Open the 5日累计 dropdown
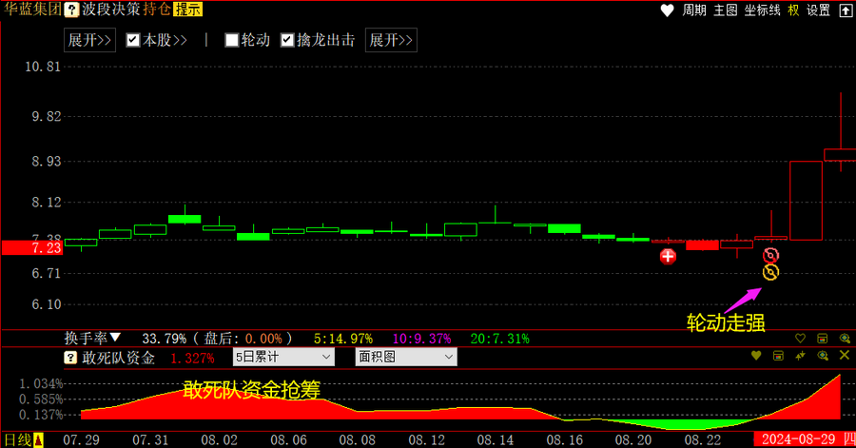 pyautogui.click(x=283, y=358)
